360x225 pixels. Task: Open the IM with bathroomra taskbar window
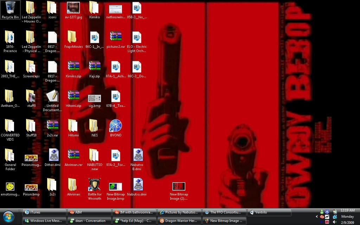pyautogui.click(x=134, y=212)
